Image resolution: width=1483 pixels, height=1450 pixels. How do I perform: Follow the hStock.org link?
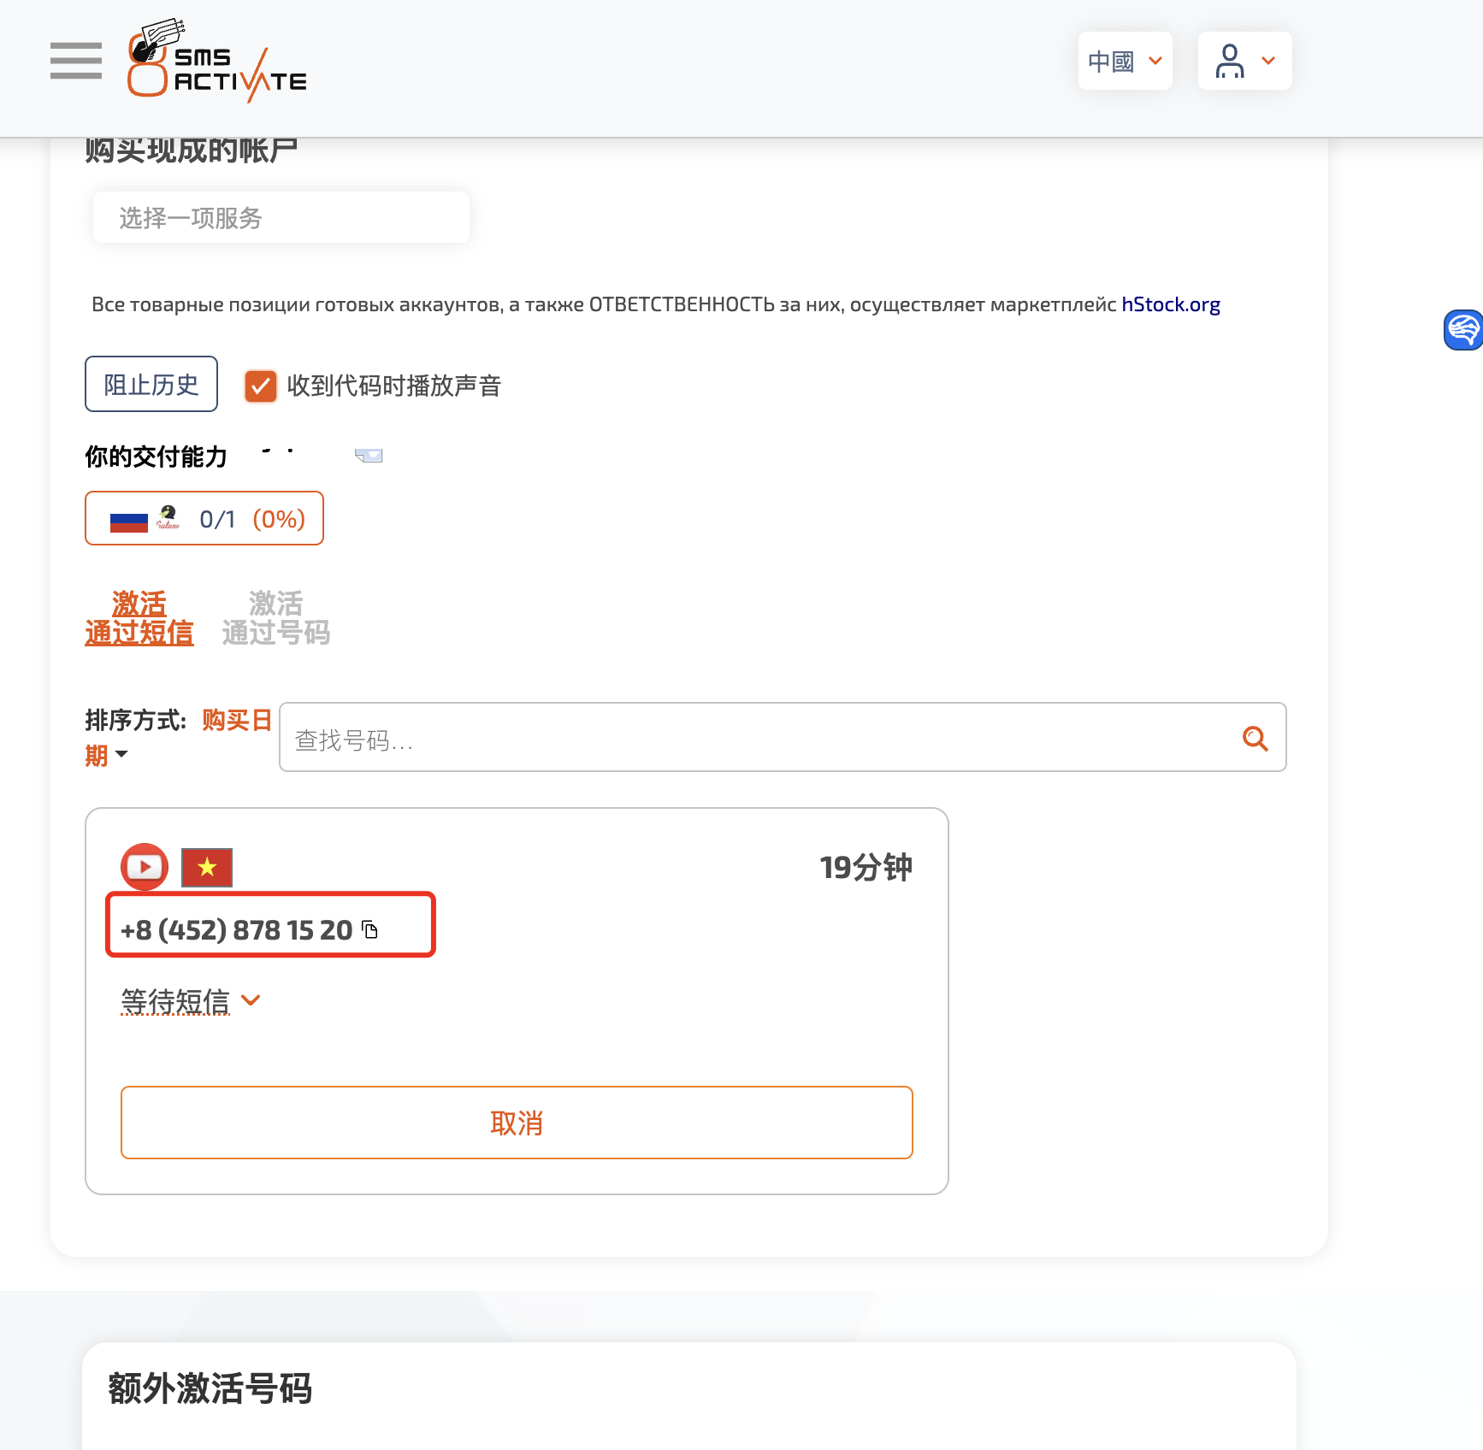pos(1170,304)
